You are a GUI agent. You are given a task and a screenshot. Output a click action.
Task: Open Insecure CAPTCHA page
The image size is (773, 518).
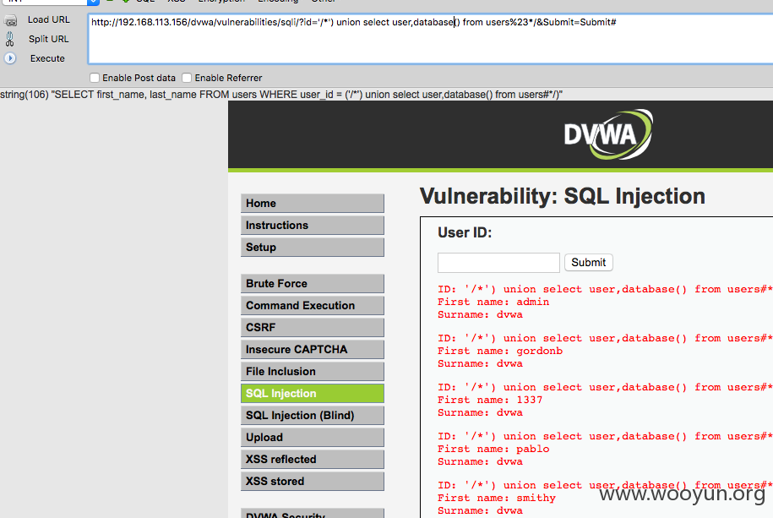click(313, 349)
